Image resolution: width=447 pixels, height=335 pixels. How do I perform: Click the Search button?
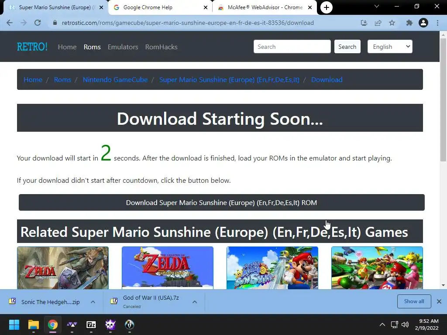click(x=347, y=46)
